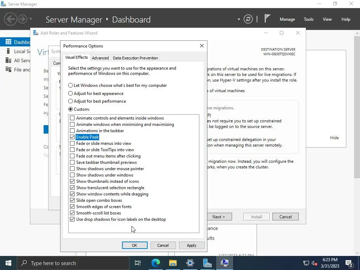Check 'Fade or slide menus into view'

coord(72,143)
